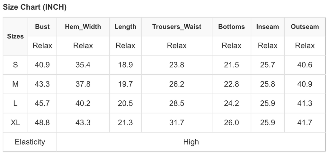The image size is (329, 159).
Task: Select the L size row label
Action: (15, 103)
